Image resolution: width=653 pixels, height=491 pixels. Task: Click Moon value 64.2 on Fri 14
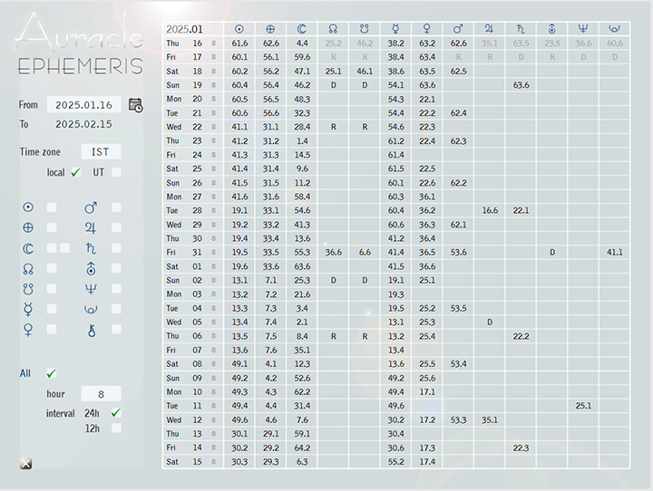point(301,448)
